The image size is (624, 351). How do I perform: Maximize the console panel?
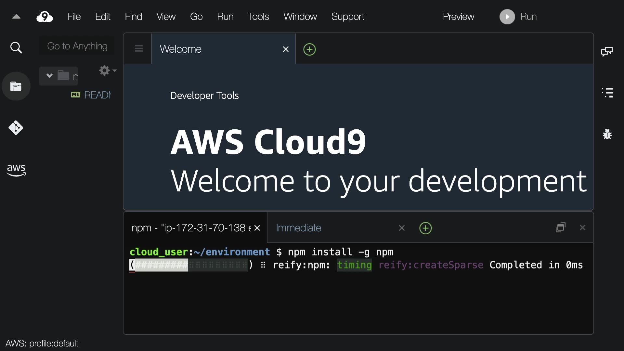coord(561,227)
